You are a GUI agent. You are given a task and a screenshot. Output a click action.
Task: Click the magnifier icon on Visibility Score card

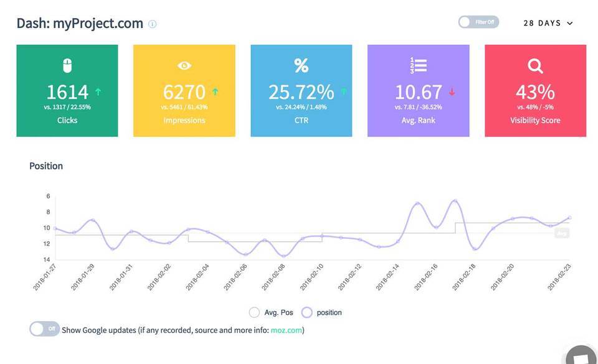[535, 65]
